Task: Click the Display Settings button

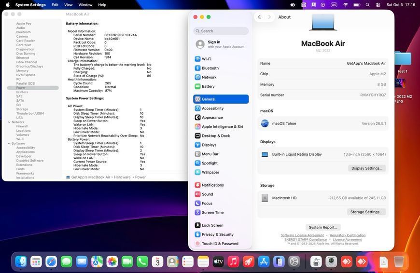Action: [x=367, y=168]
